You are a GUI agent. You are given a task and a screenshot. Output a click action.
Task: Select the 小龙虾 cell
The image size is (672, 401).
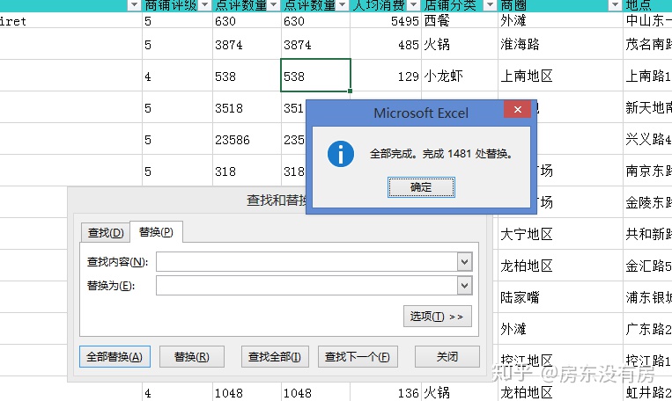(460, 76)
